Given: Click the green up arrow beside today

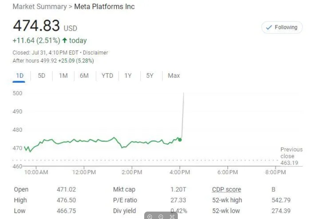Looking at the screenshot, I should [64, 40].
